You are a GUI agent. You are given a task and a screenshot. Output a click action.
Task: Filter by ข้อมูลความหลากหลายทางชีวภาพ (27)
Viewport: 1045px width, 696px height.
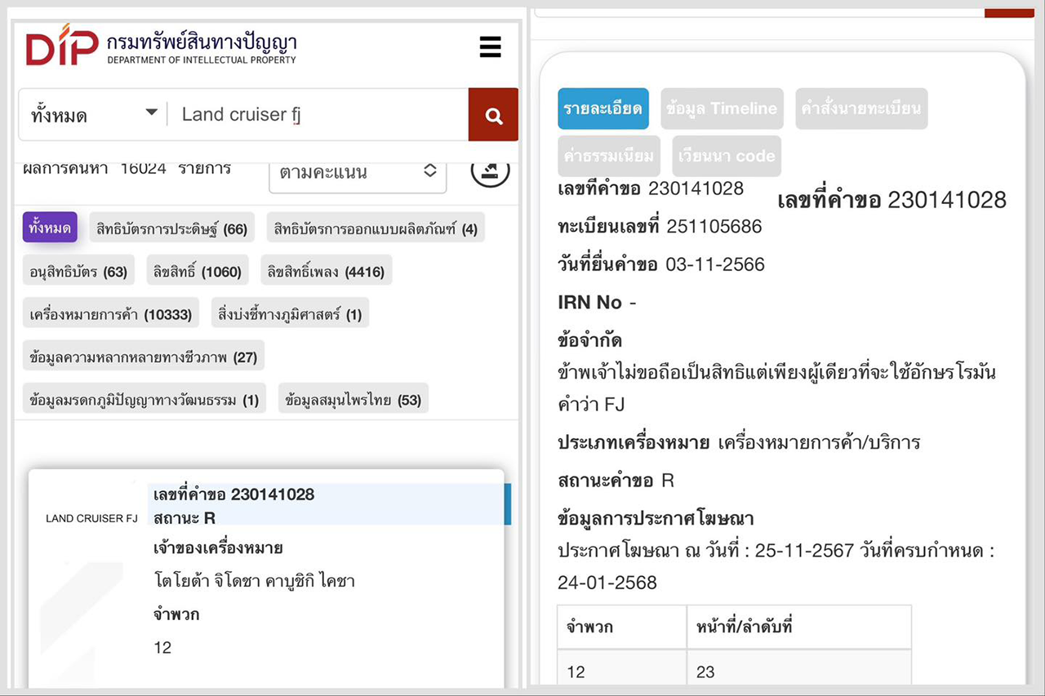[x=143, y=357]
